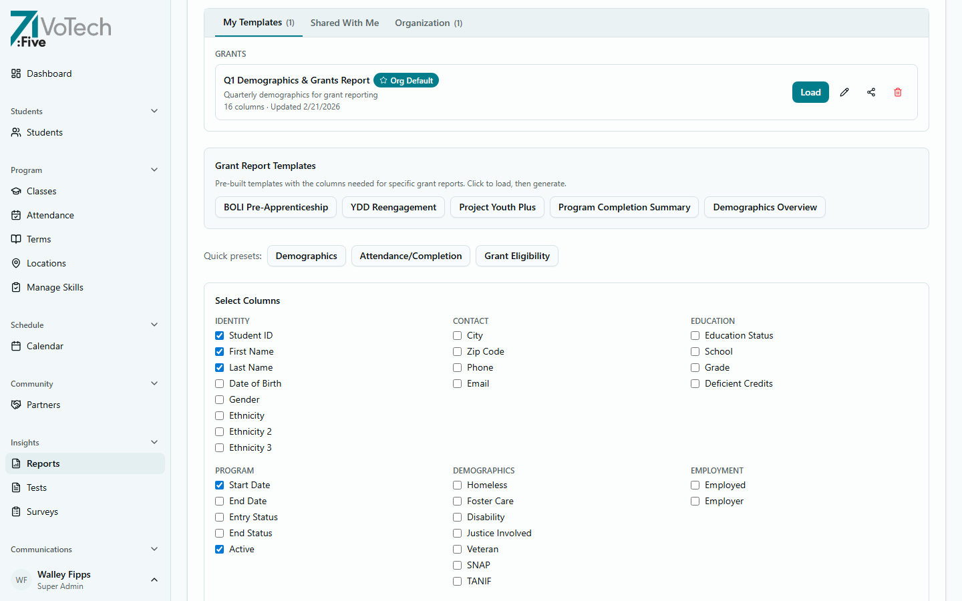
Task: Uncheck the Active program checkbox
Action: pos(219,549)
